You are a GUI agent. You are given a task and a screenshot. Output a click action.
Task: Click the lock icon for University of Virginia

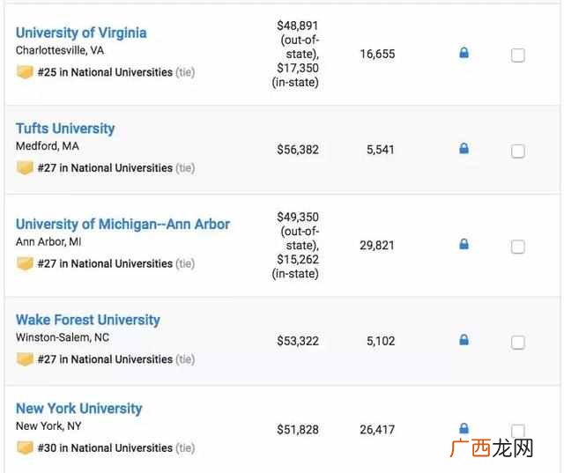(464, 53)
